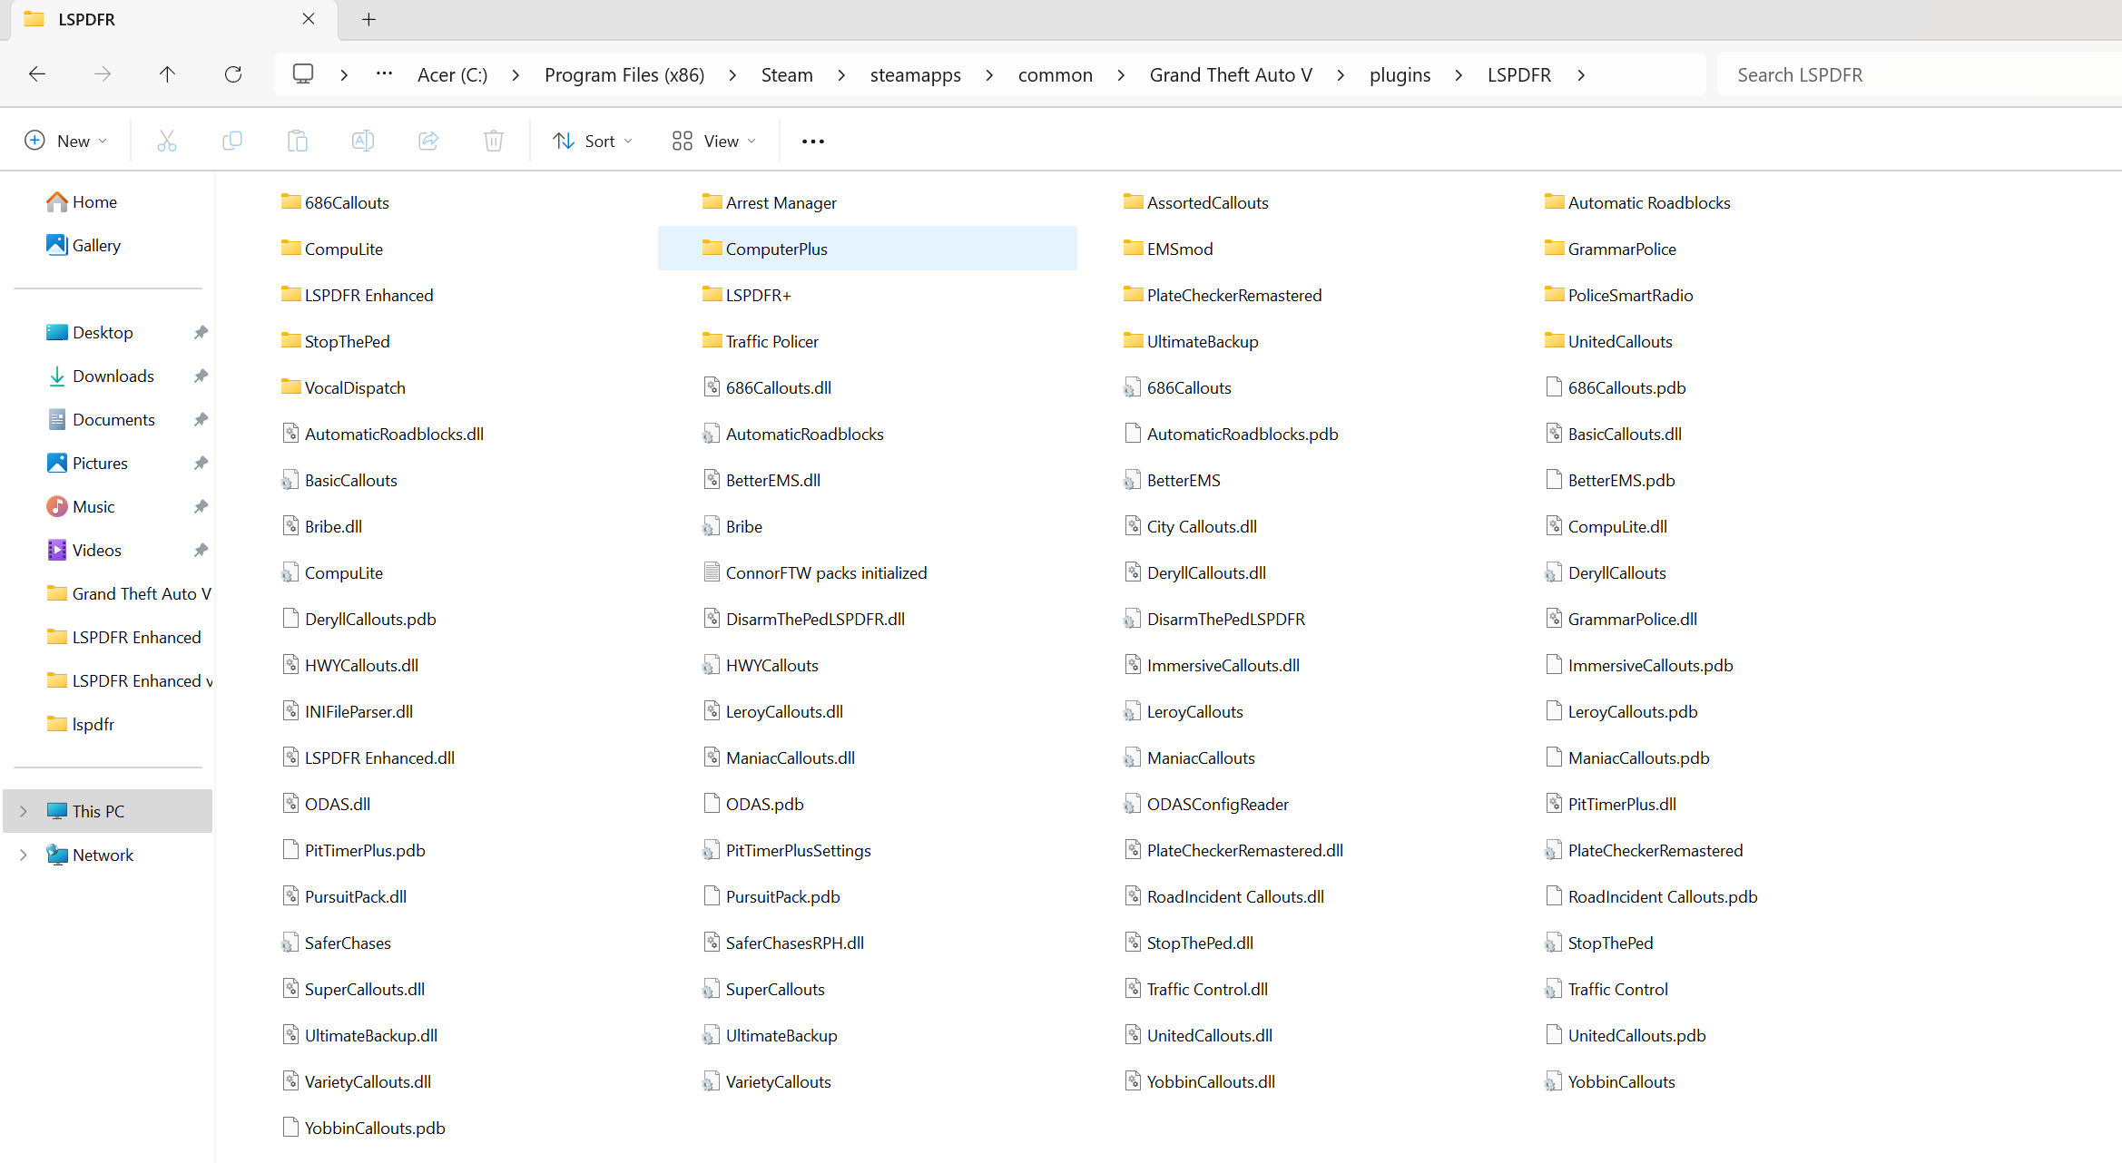This screenshot has width=2122, height=1163.
Task: Click the plugins breadcrumb segment
Action: point(1400,74)
